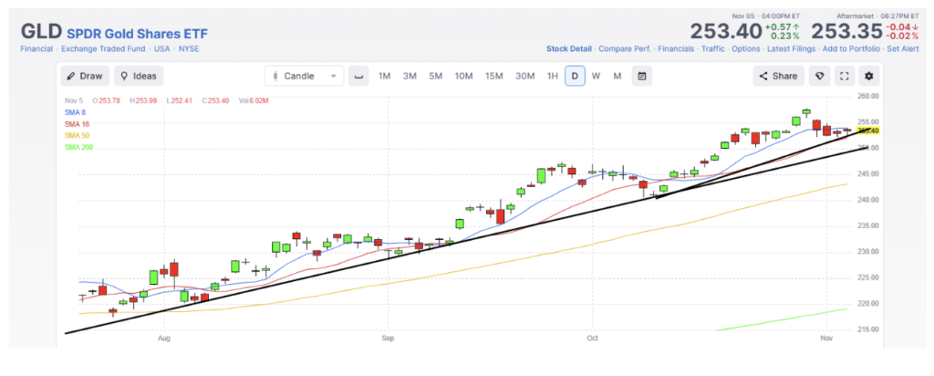The width and height of the screenshot is (934, 376).
Task: Click the Aug label on time axis
Action: (x=164, y=339)
